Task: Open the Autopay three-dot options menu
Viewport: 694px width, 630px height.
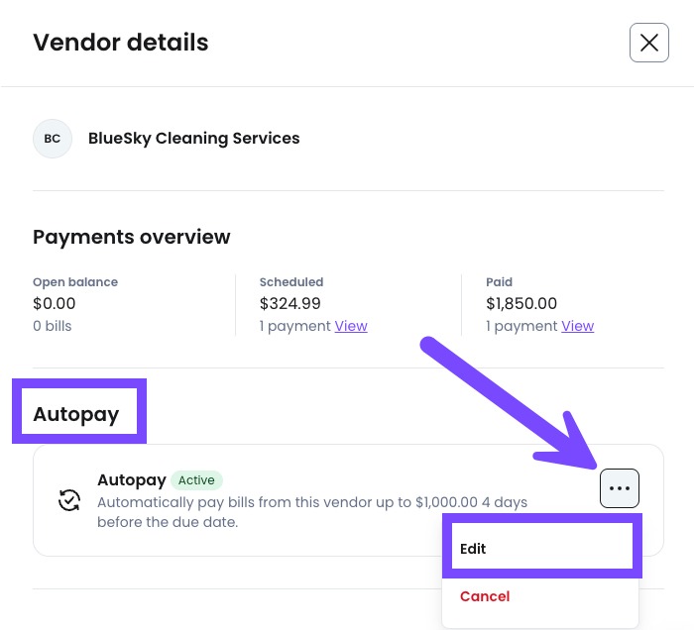Action: (620, 488)
